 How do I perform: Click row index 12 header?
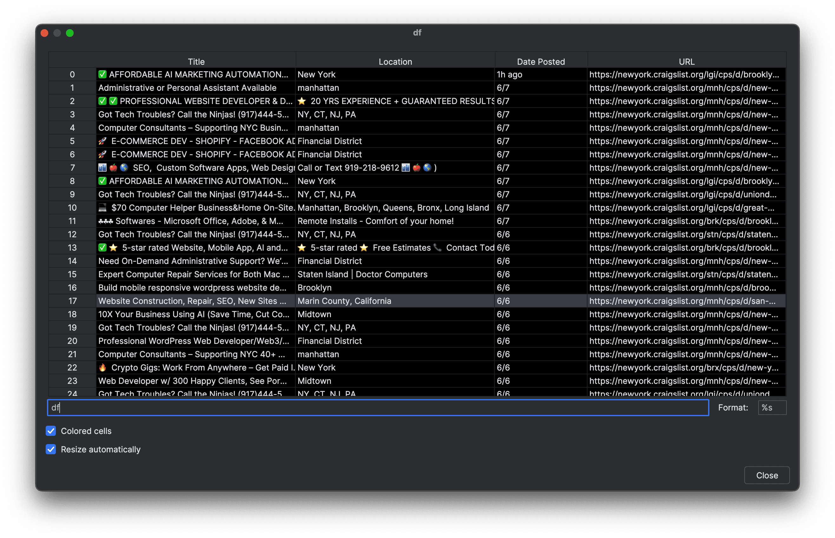pos(72,234)
